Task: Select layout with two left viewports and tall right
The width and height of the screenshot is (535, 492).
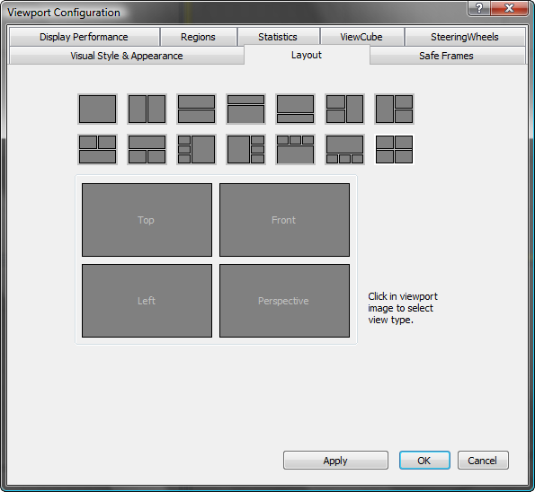Action: 345,109
